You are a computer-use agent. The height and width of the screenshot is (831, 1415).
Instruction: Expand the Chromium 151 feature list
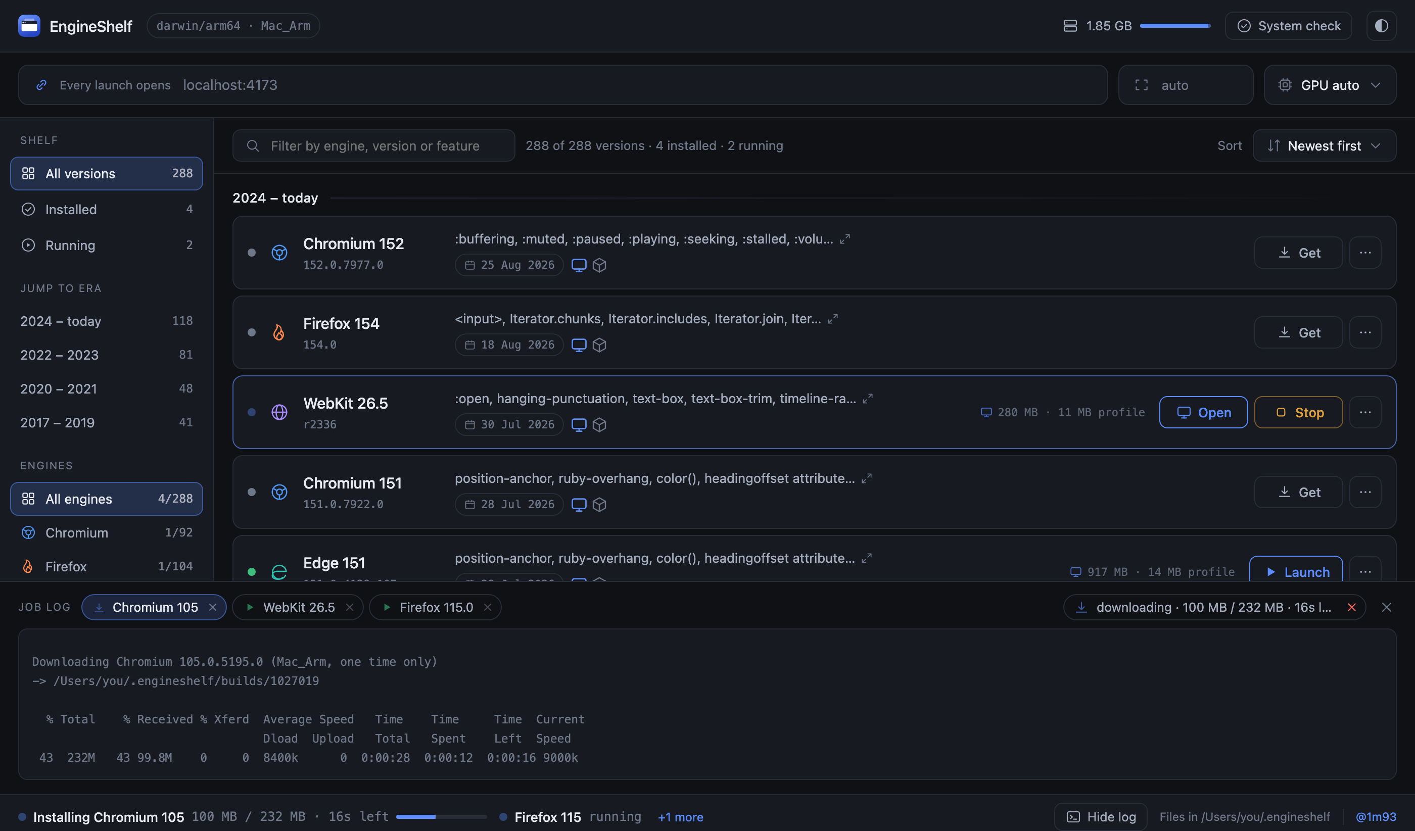(866, 478)
